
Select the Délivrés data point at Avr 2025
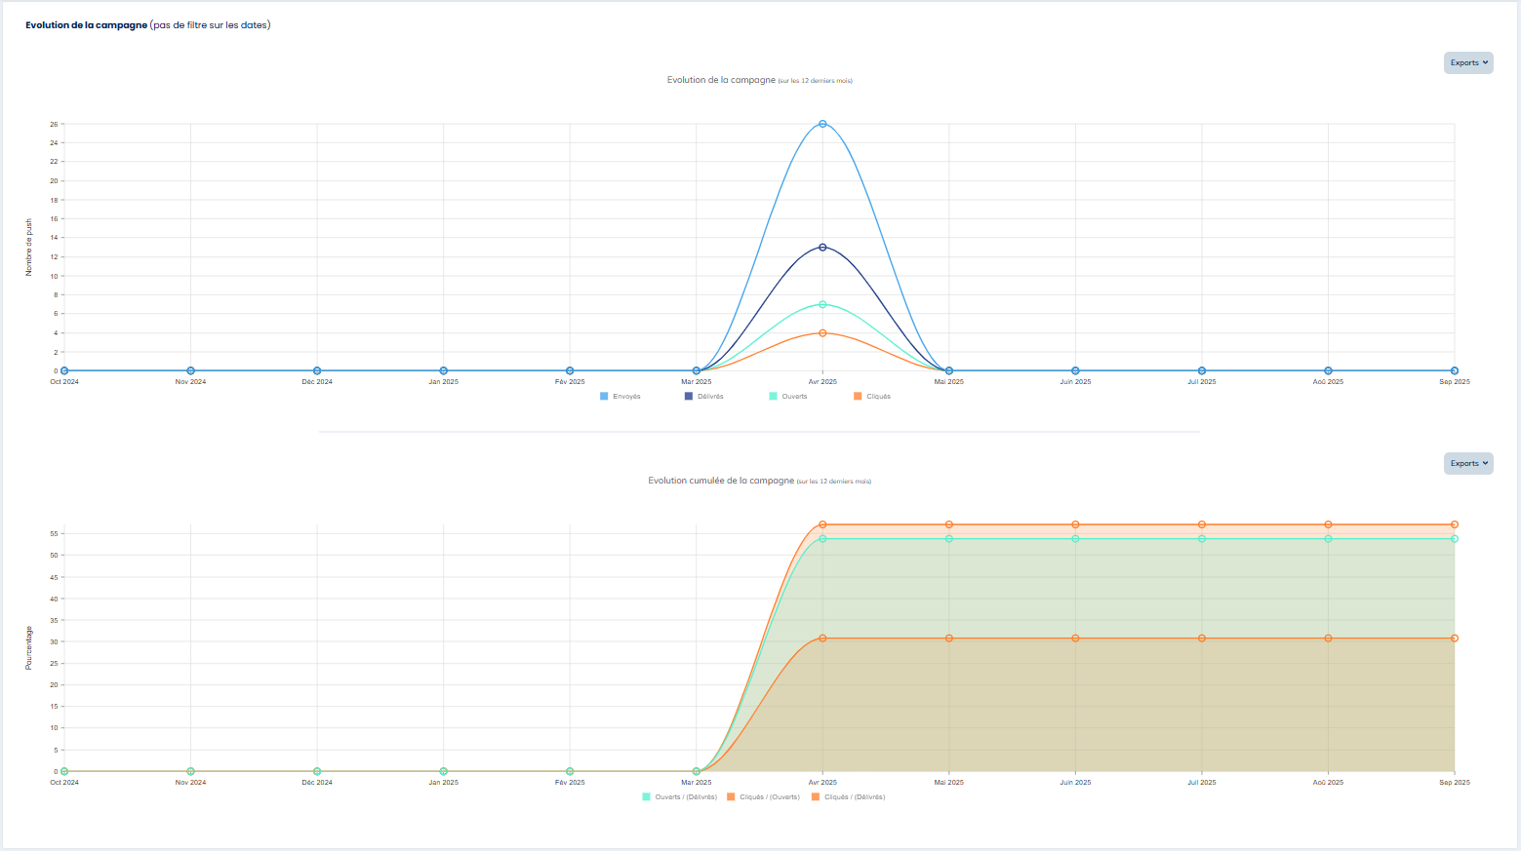822,248
